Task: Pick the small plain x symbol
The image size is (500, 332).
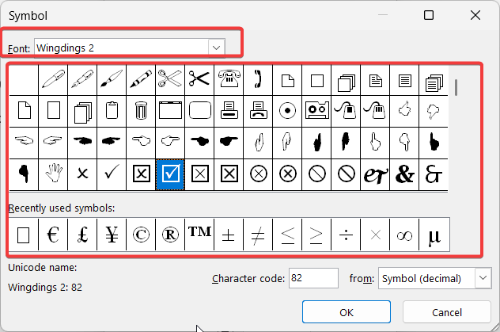Action: pyautogui.click(x=82, y=174)
